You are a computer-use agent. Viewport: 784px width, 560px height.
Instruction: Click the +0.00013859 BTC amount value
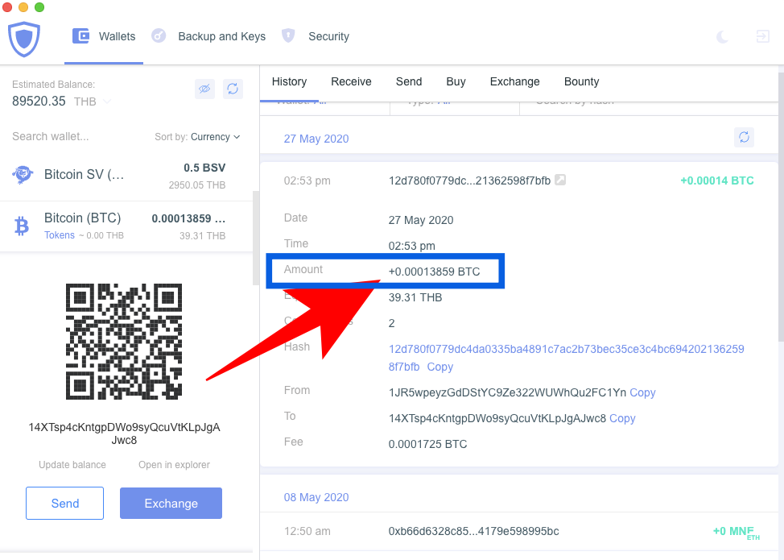coord(434,272)
